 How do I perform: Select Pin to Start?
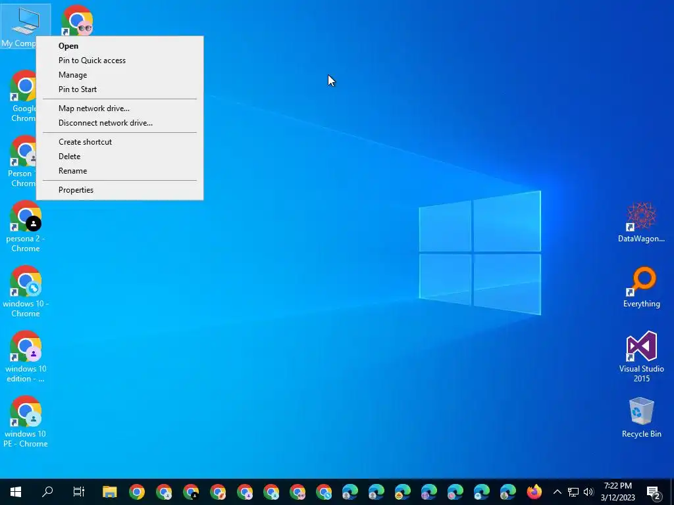tap(120, 89)
